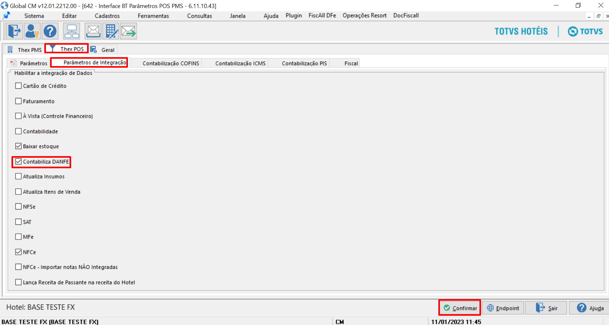Open the Plugin menu
Viewport: 609px width, 325px height.
point(293,16)
